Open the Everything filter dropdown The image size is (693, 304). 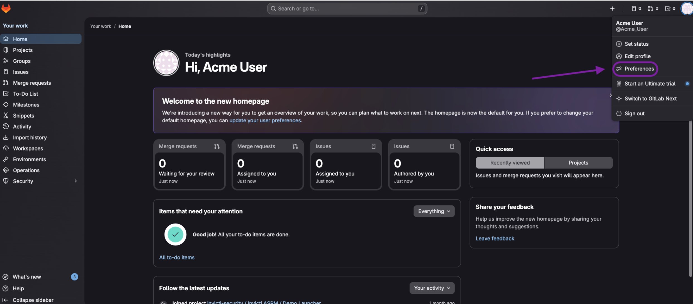click(434, 211)
